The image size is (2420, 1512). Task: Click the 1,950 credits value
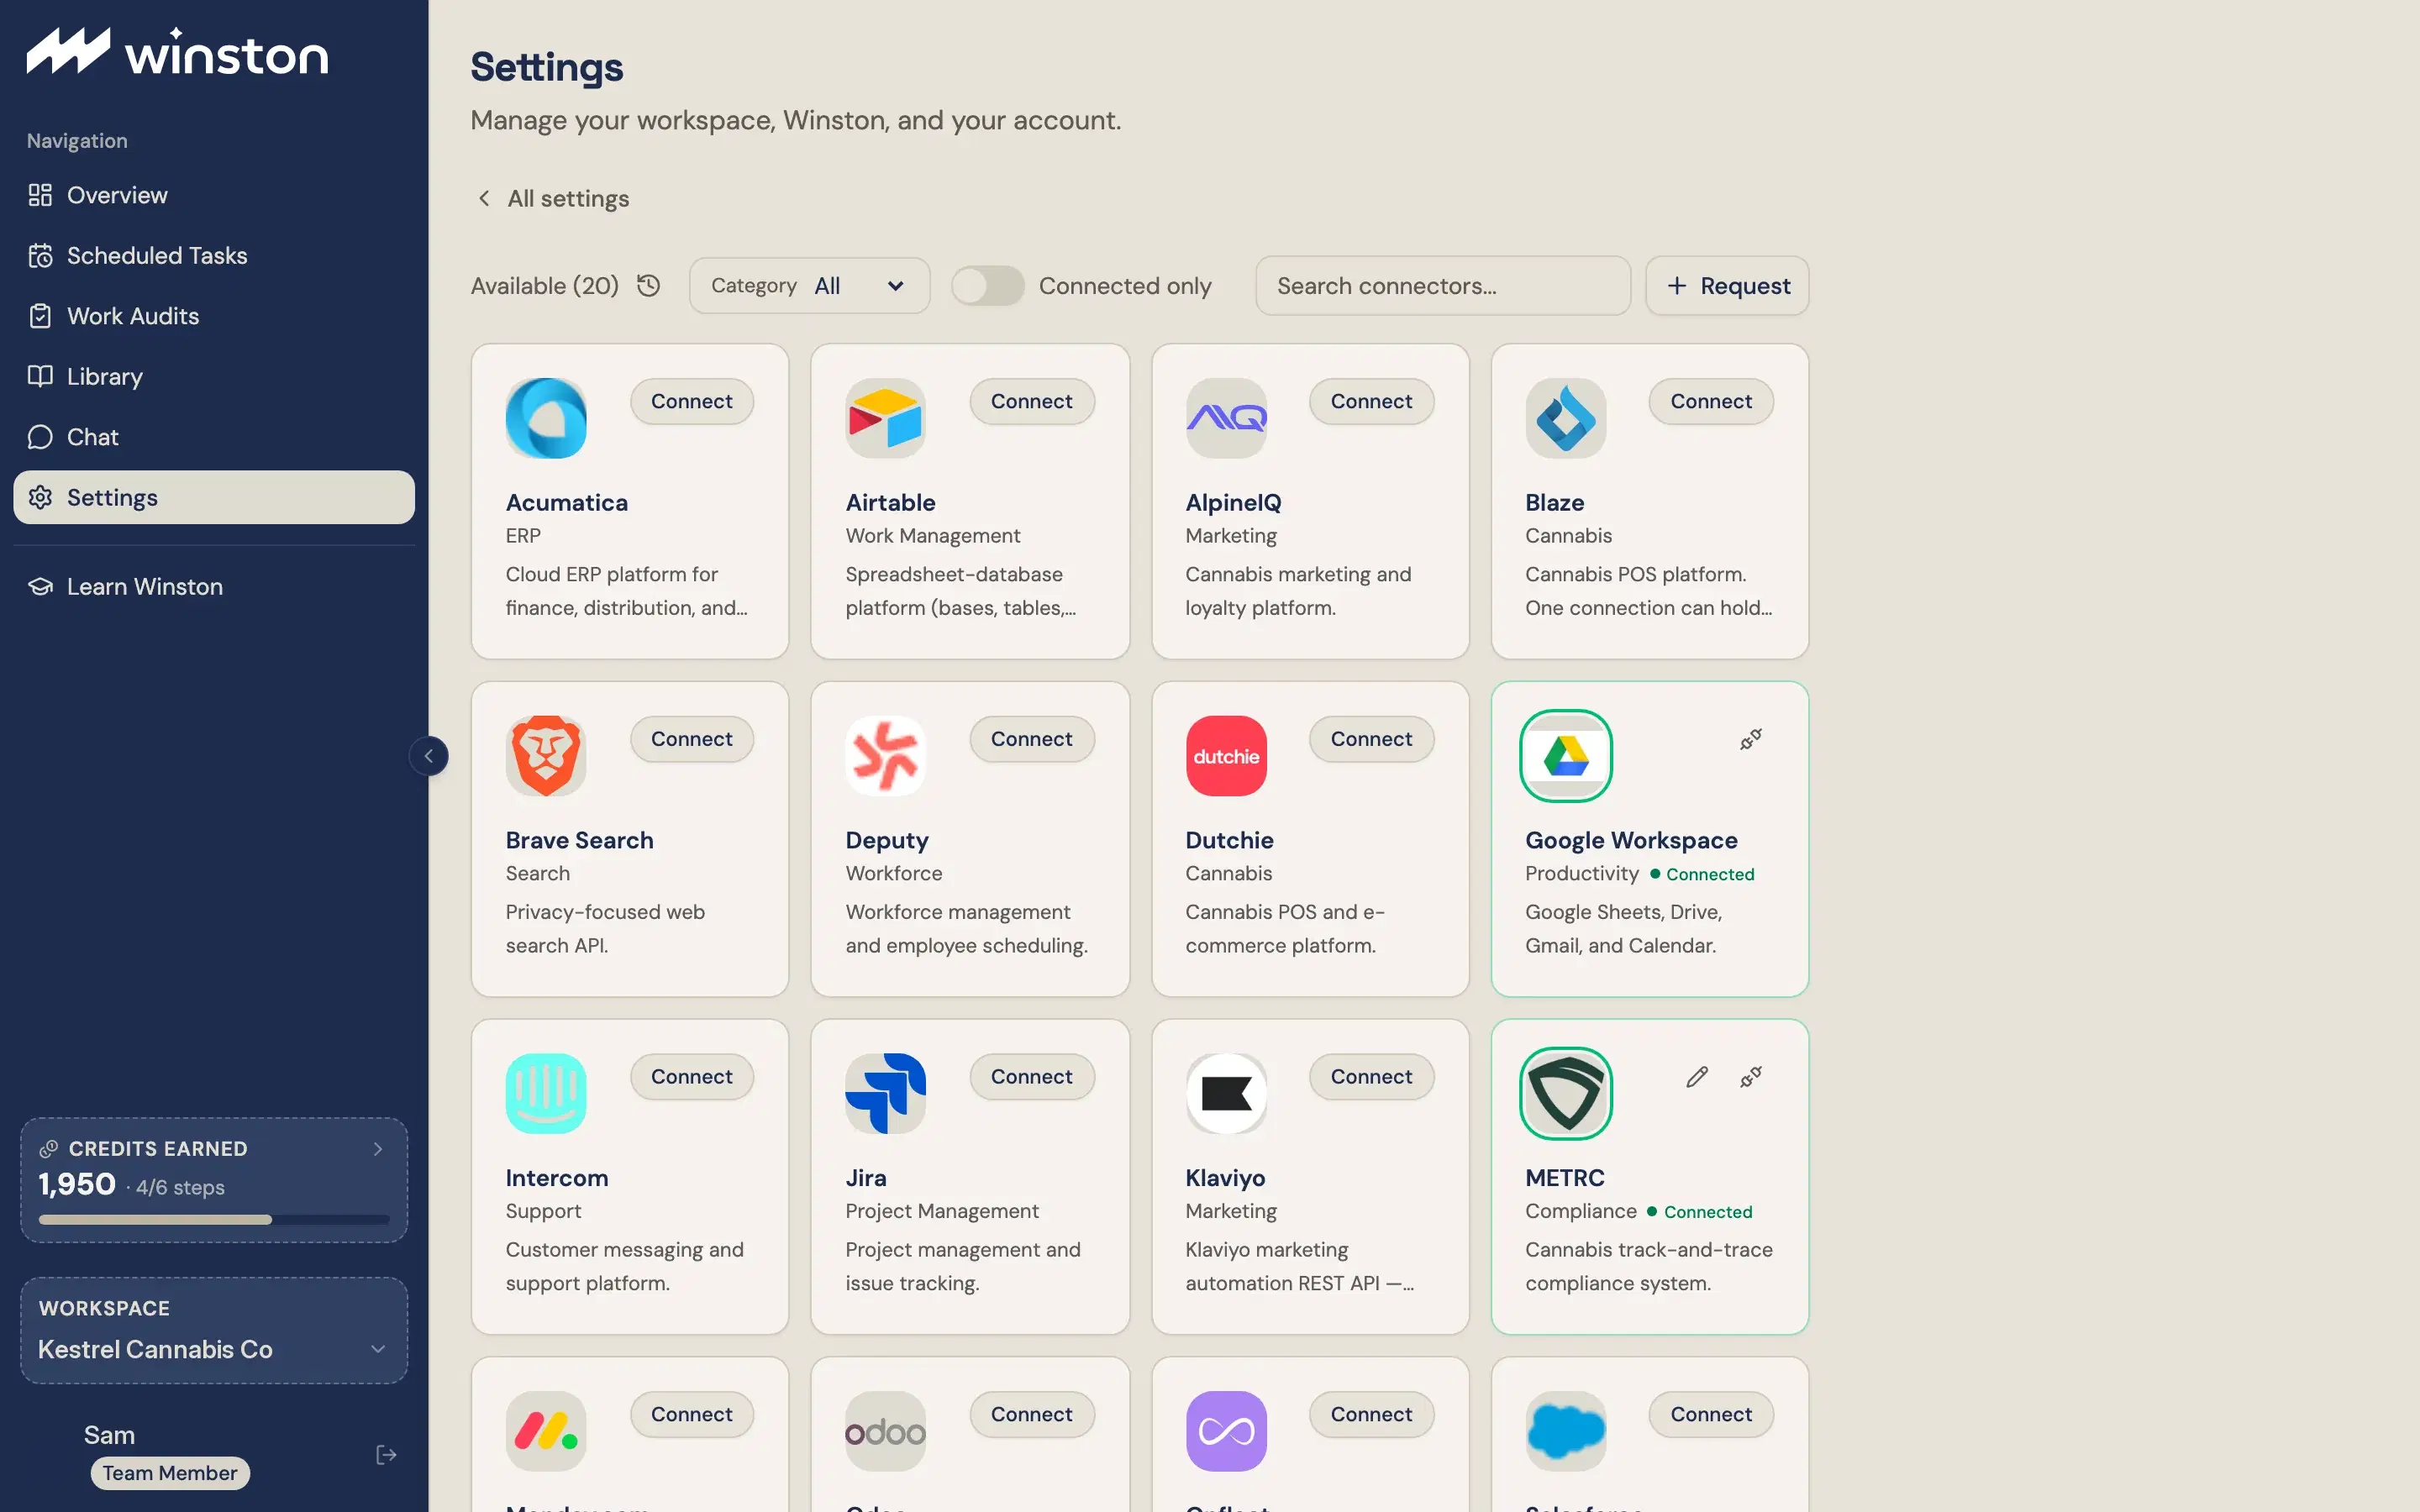[x=77, y=1185]
